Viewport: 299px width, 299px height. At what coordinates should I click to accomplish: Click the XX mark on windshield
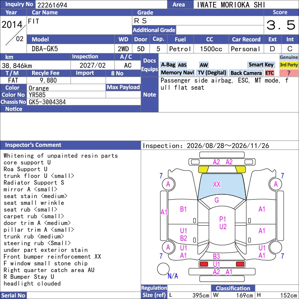point(217,184)
